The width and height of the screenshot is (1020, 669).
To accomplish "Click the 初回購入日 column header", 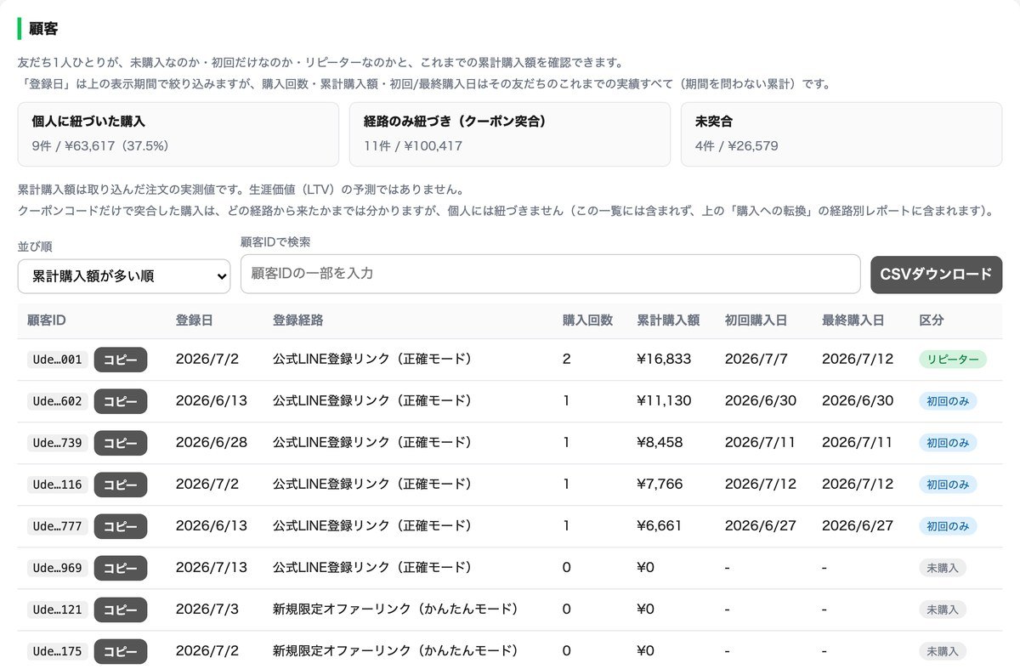I will point(756,320).
